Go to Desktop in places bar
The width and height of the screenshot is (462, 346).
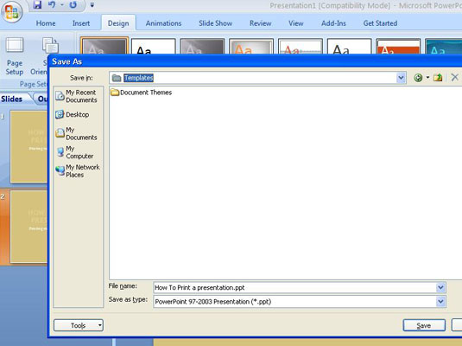73,114
